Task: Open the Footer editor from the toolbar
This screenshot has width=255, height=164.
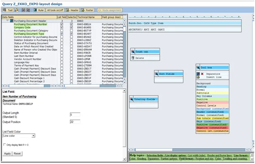Action: 88,10
